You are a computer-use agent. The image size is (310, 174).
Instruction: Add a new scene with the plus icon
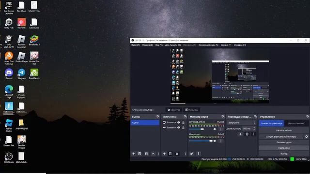click(134, 154)
